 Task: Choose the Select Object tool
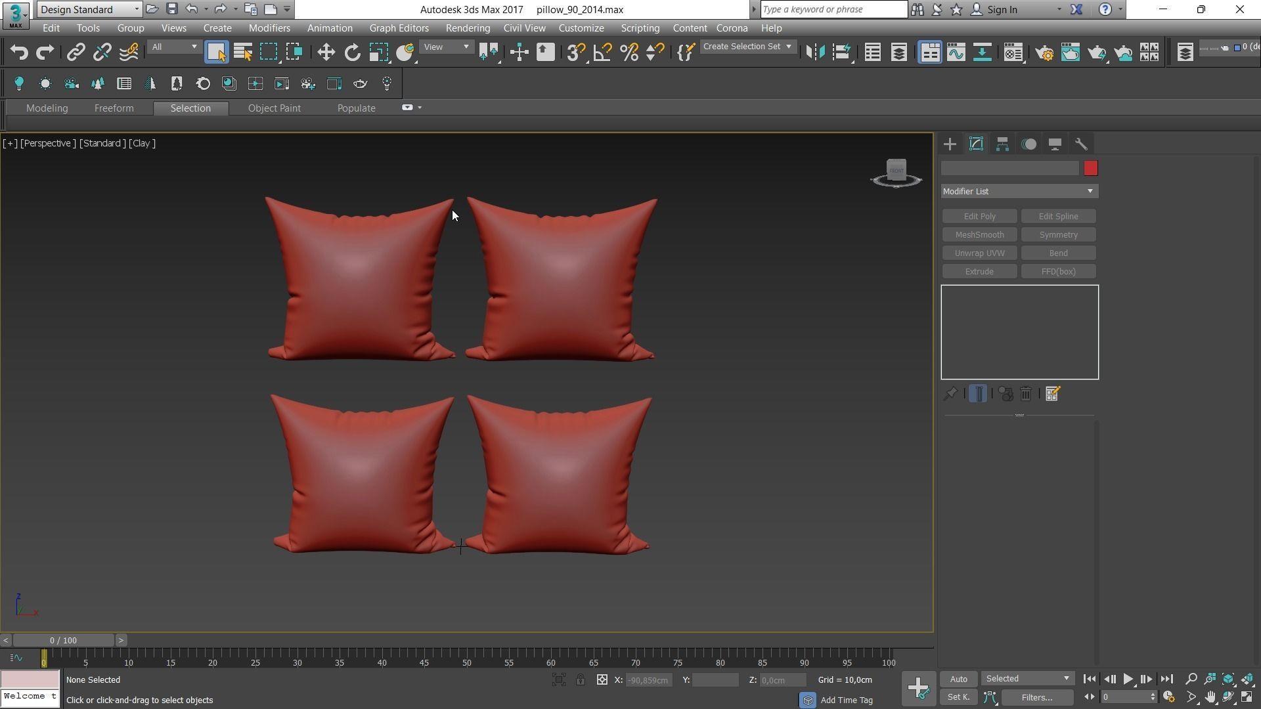tap(216, 53)
